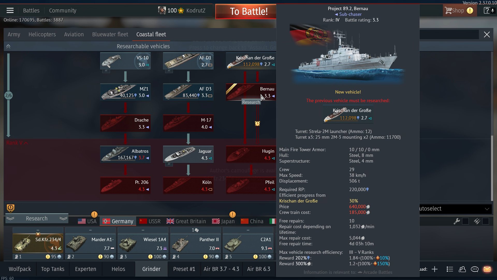This screenshot has height=280, width=497.
Task: Enable the automatic ammo refill checkbox
Action: point(486,221)
